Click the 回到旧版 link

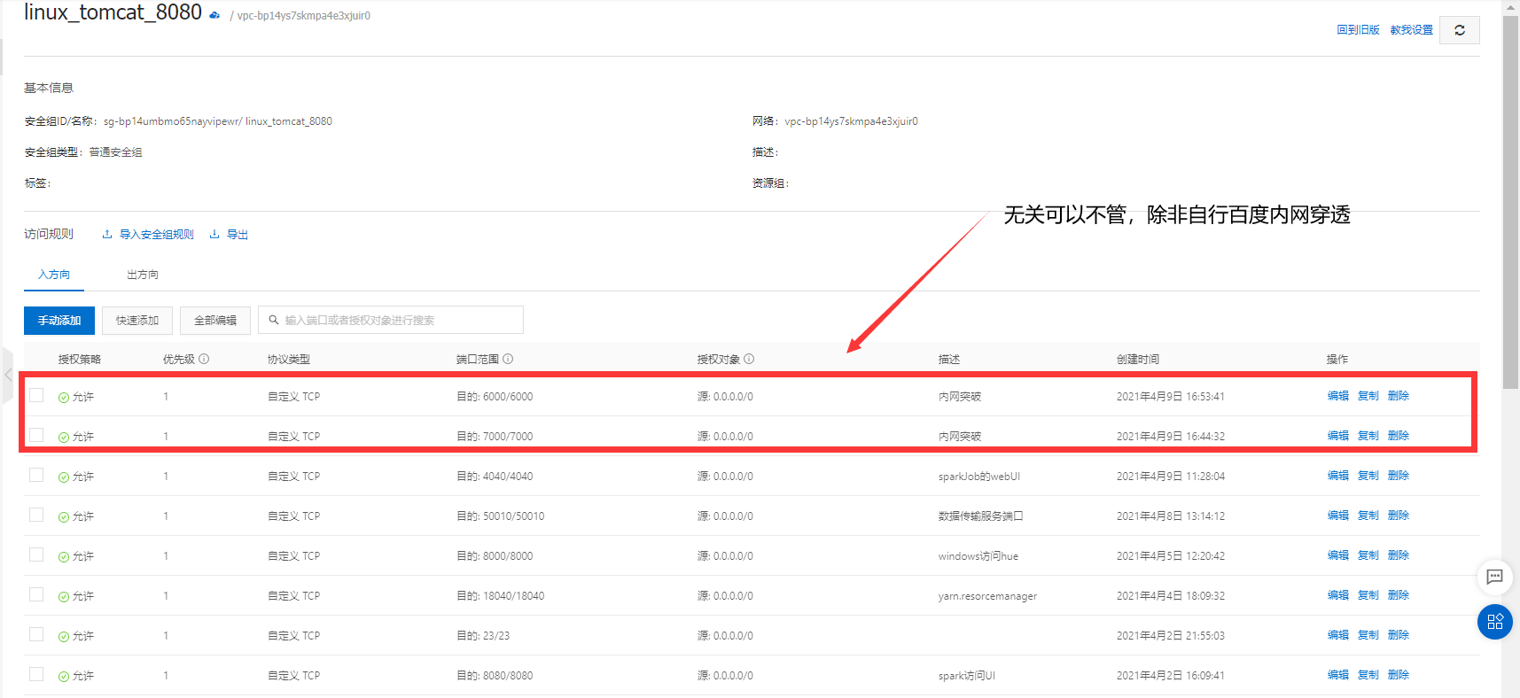(x=1358, y=30)
